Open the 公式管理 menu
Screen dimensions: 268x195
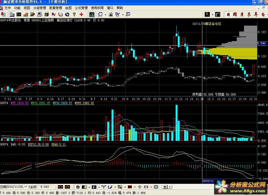pyautogui.click(x=81, y=8)
